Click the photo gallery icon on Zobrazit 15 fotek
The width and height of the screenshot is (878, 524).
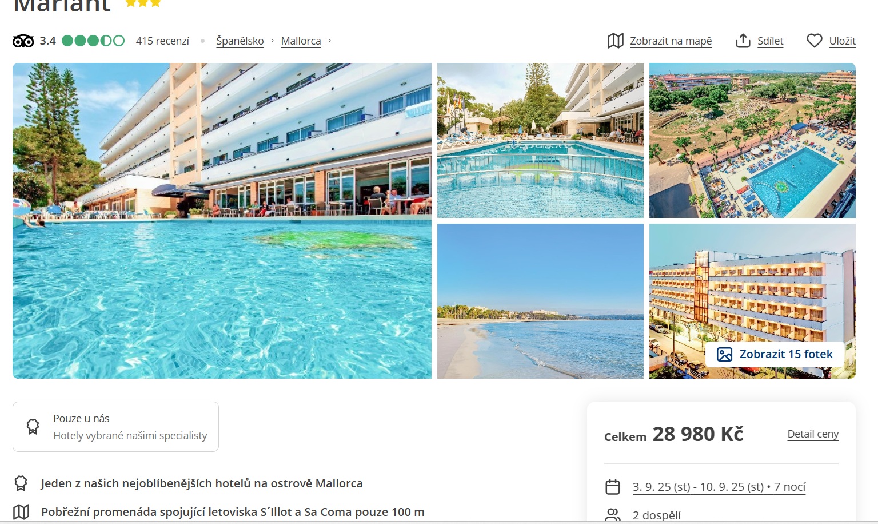pyautogui.click(x=724, y=355)
